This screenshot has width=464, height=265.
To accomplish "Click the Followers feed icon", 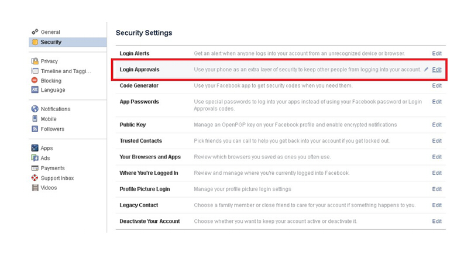I will coord(35,129).
